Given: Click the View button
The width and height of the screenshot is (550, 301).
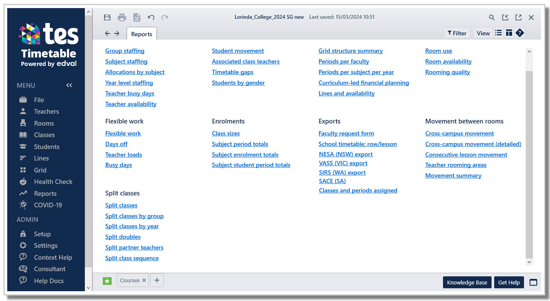Looking at the screenshot, I should click(483, 33).
